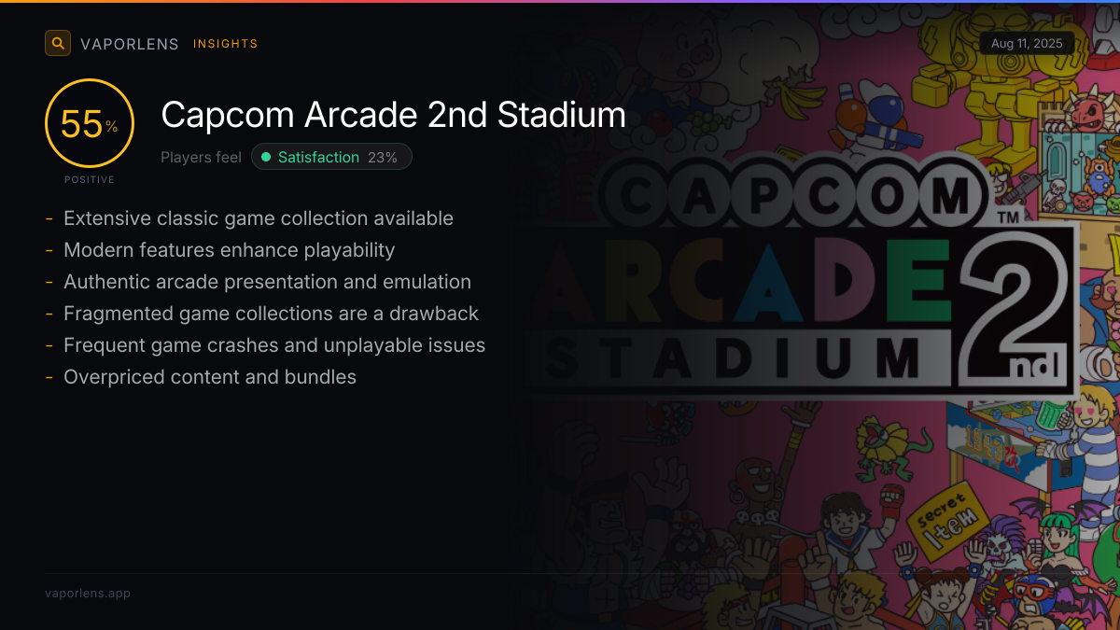Click the 'Players feel' label
Screen dimensions: 1120x630
pos(201,158)
